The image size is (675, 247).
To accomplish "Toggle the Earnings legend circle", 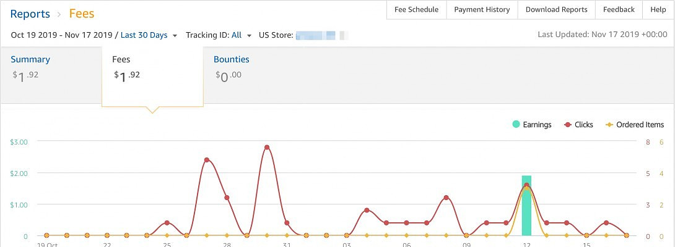I will (516, 125).
